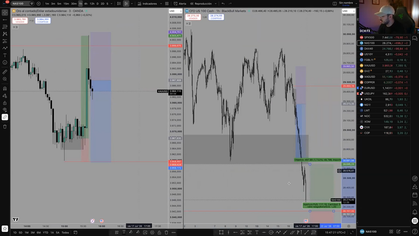The image size is (419, 236).
Task: Set date range to 1D
Action: (15, 233)
